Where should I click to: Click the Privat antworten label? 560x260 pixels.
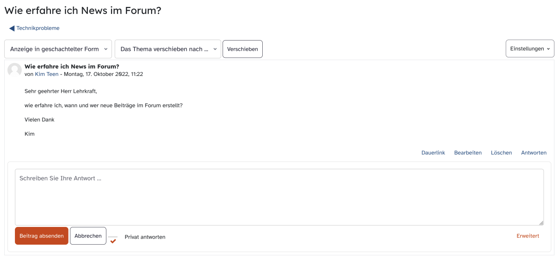(x=145, y=237)
